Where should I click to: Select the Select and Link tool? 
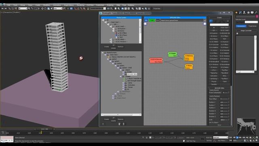tap(9, 9)
